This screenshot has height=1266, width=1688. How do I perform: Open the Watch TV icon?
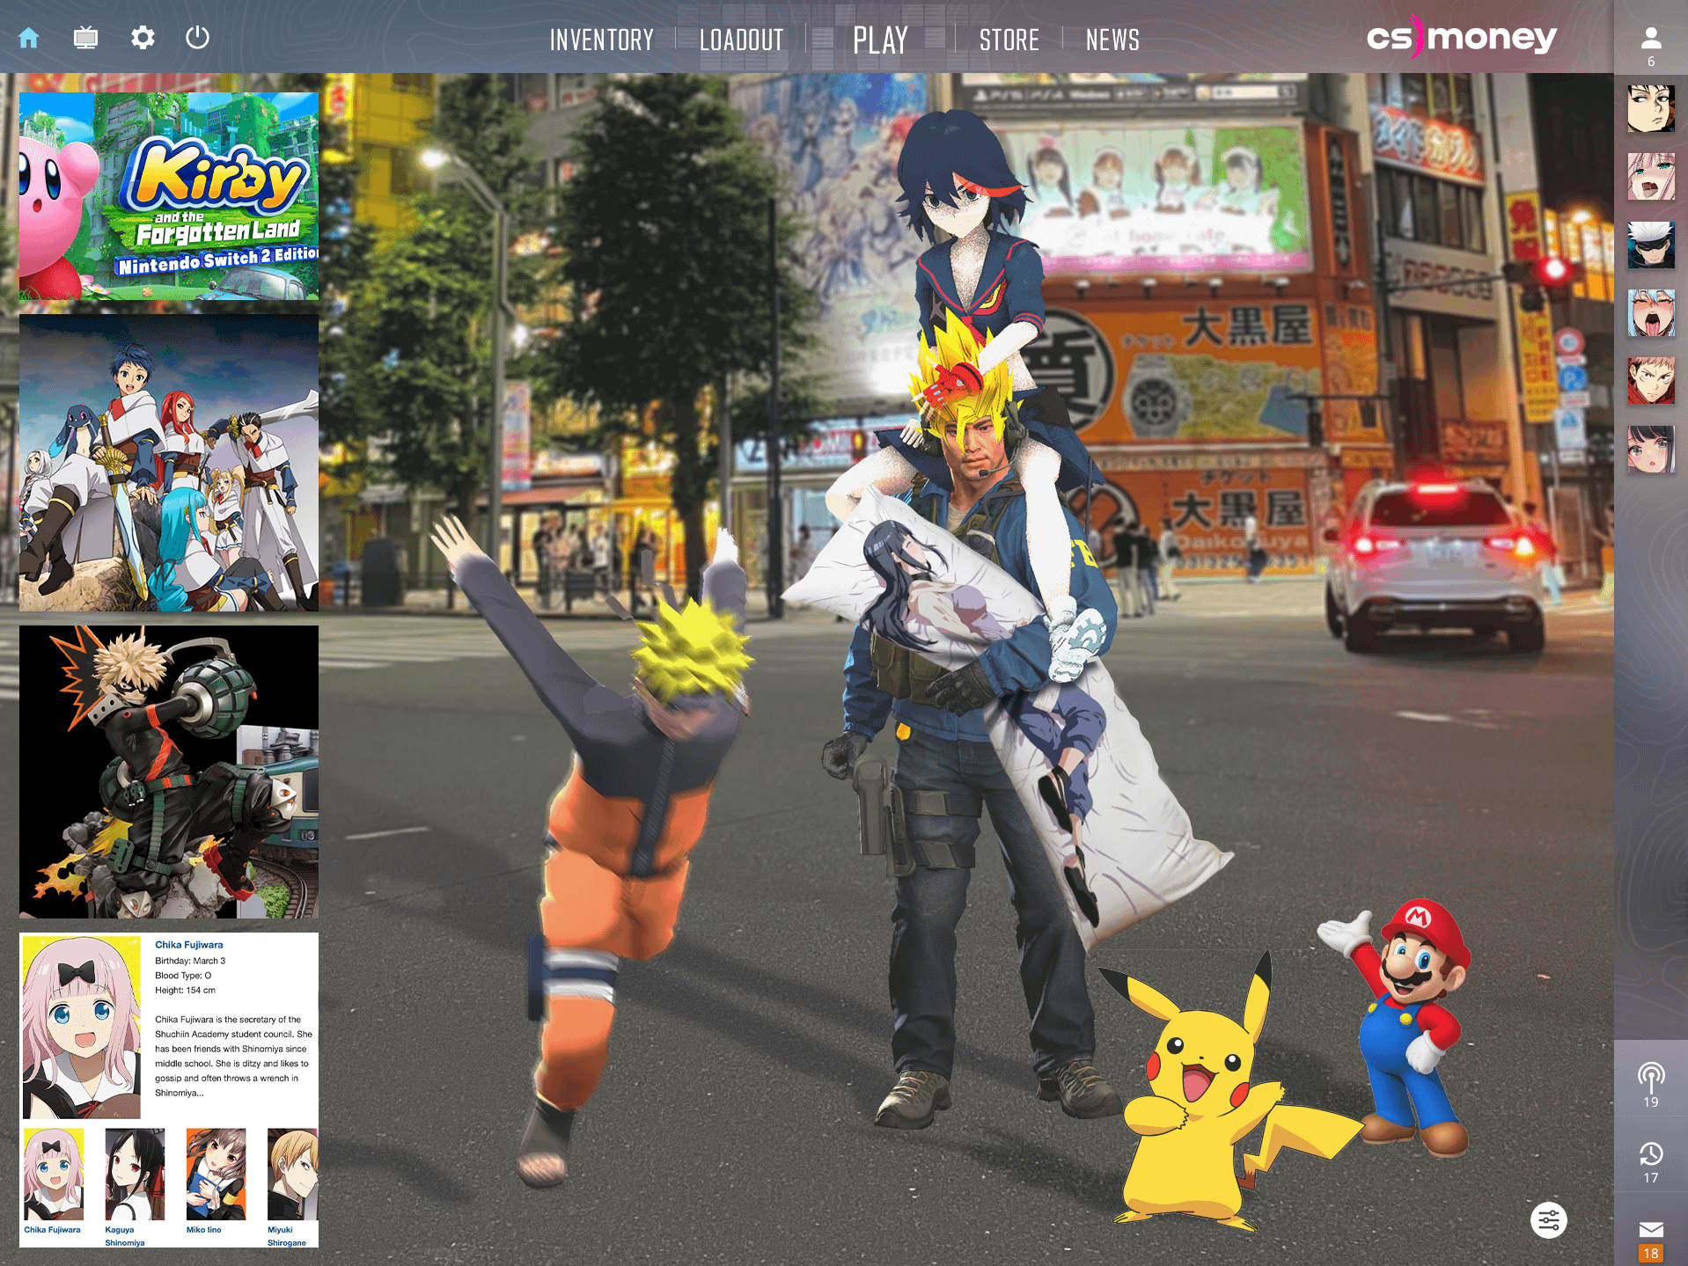click(x=85, y=38)
